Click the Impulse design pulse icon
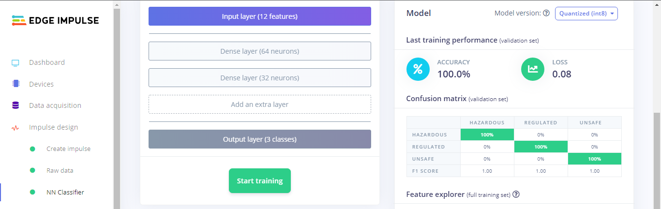 [15, 128]
